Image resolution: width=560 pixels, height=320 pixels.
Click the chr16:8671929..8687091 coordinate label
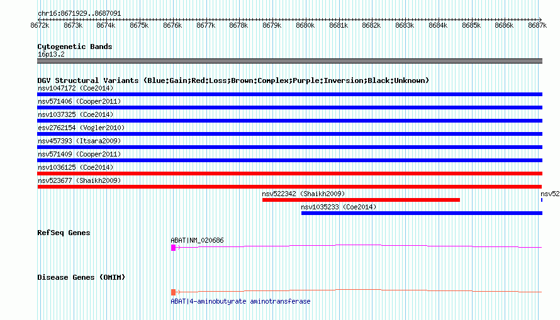[79, 13]
